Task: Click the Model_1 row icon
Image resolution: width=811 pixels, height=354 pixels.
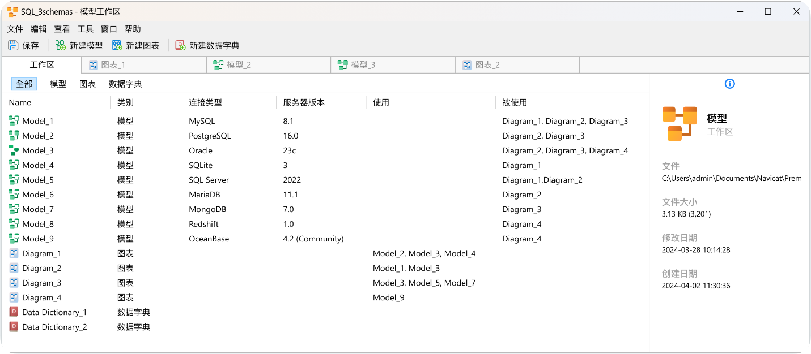Action: click(14, 121)
